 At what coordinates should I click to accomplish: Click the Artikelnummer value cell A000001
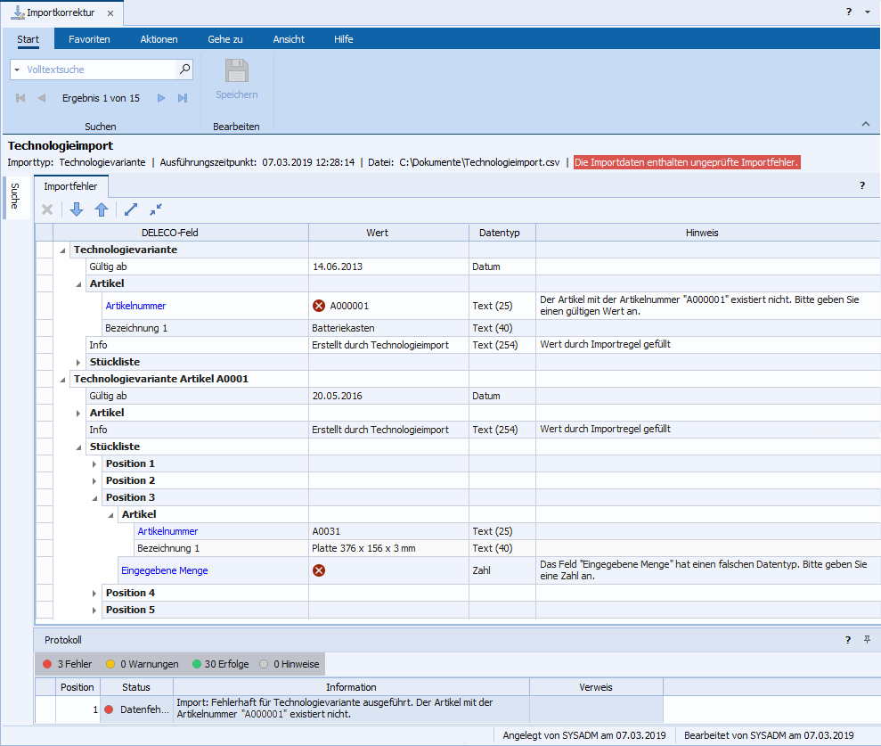(x=348, y=306)
